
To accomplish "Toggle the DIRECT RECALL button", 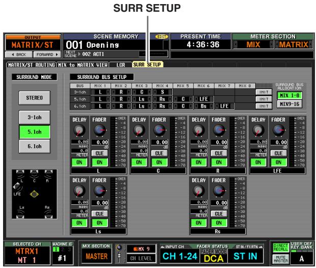I will (x=280, y=248).
